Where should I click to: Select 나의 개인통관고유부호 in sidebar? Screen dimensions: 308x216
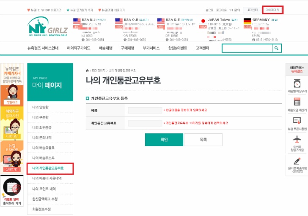50,168
